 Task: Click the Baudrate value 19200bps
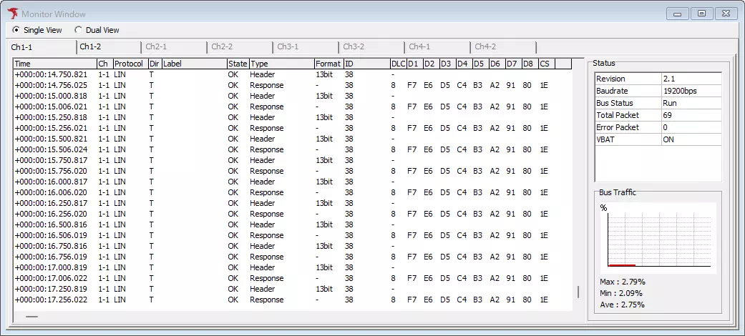pos(691,91)
